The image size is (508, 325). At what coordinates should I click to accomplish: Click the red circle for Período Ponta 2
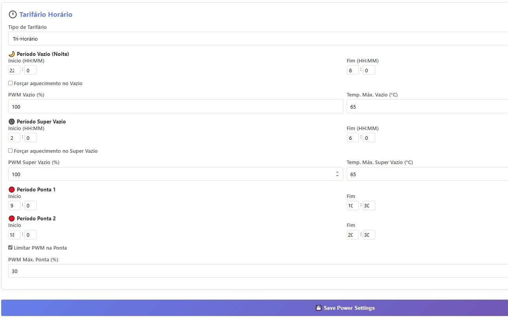[11, 218]
